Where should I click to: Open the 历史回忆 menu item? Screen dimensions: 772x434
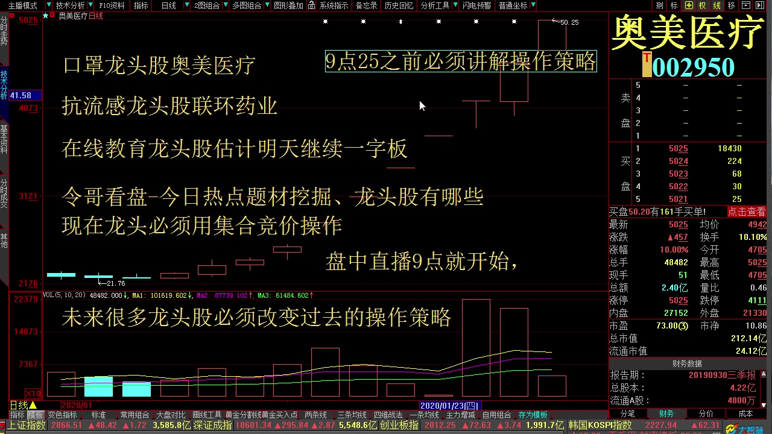tap(399, 5)
